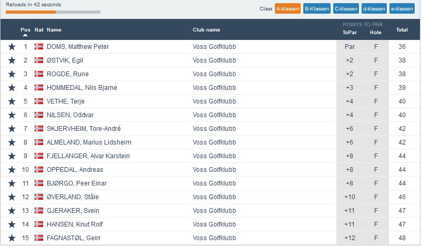
Task: Switch to the B-Klassen class tab
Action: point(316,9)
